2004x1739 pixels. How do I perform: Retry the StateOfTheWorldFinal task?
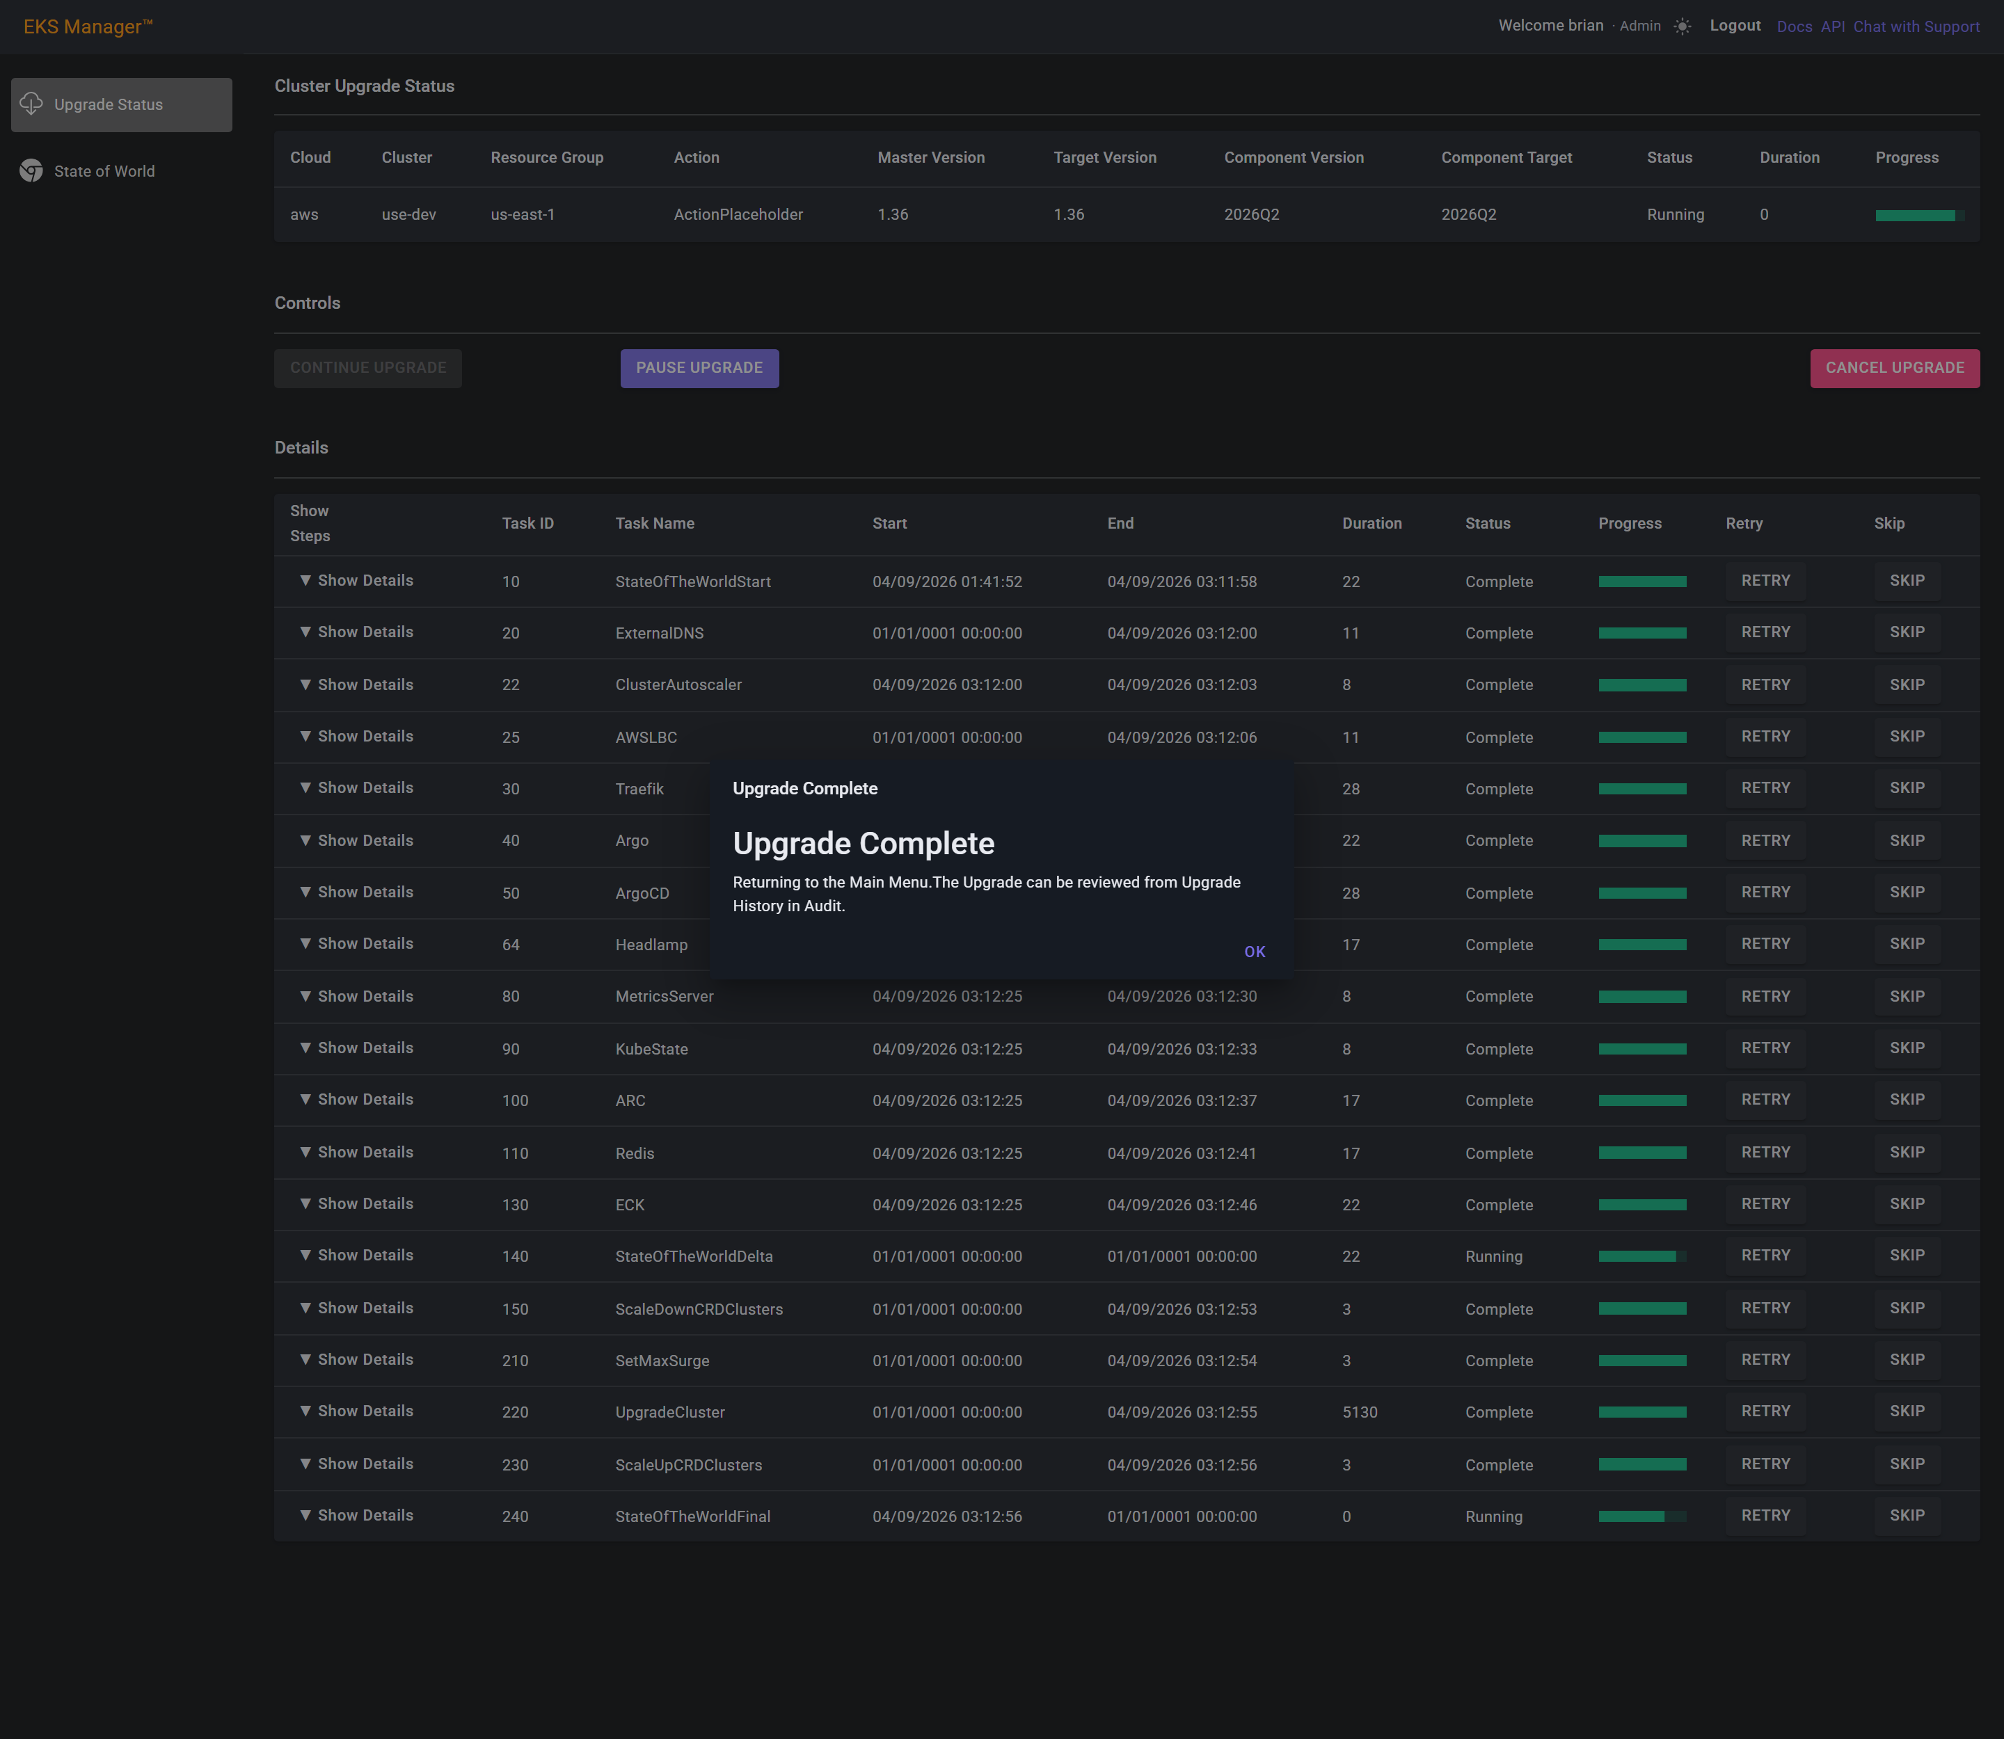tap(1765, 1515)
